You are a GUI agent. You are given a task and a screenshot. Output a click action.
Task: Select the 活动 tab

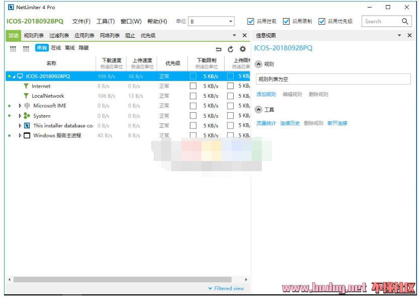[13, 35]
